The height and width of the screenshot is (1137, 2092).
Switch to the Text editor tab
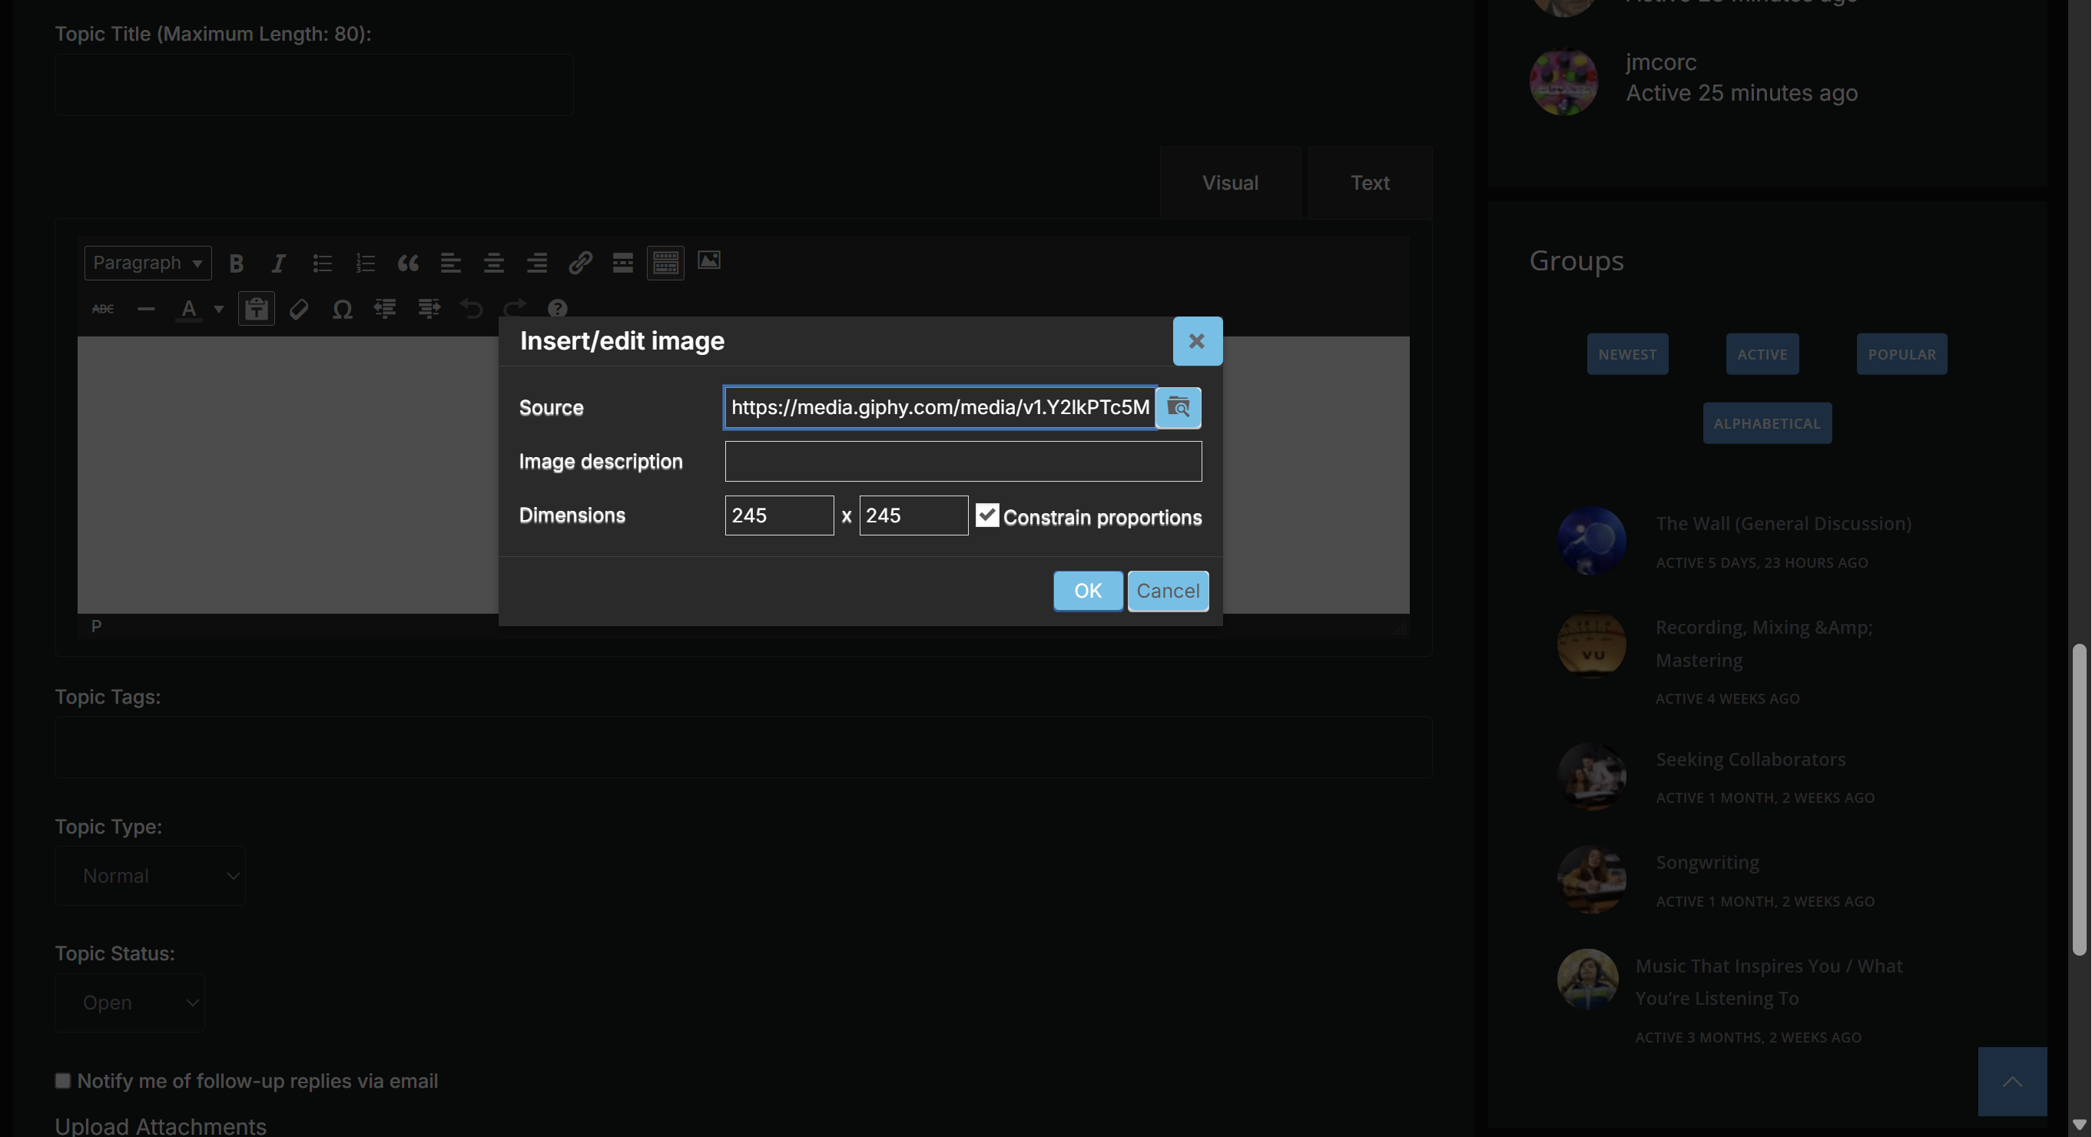pyautogui.click(x=1370, y=183)
